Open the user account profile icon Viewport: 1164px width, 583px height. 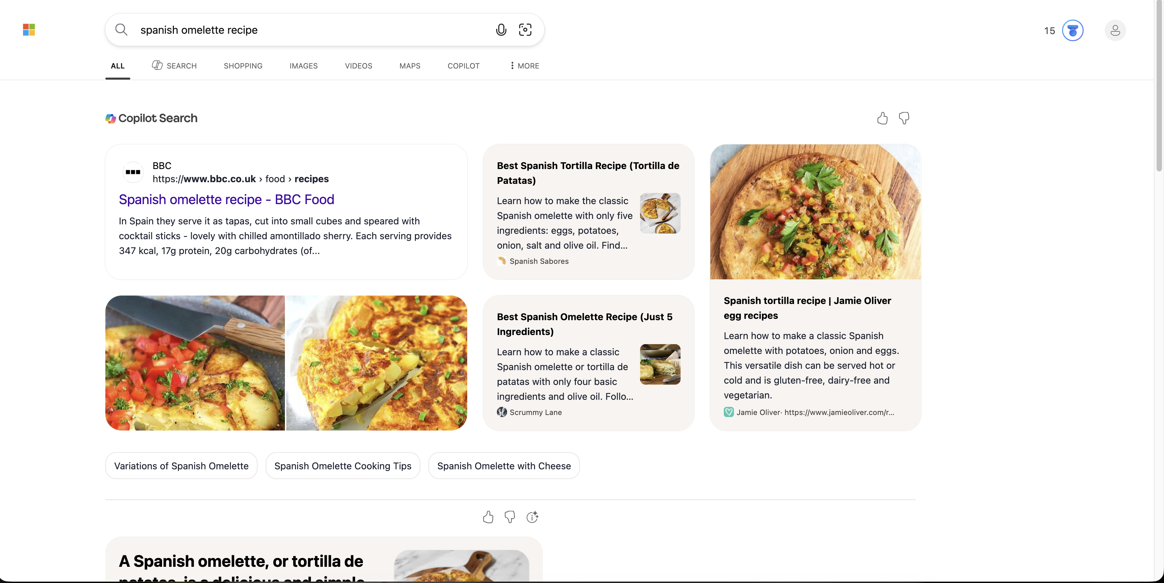pyautogui.click(x=1115, y=31)
